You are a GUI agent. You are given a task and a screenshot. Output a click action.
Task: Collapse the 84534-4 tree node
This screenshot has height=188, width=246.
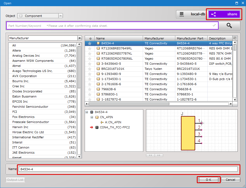click(87, 112)
